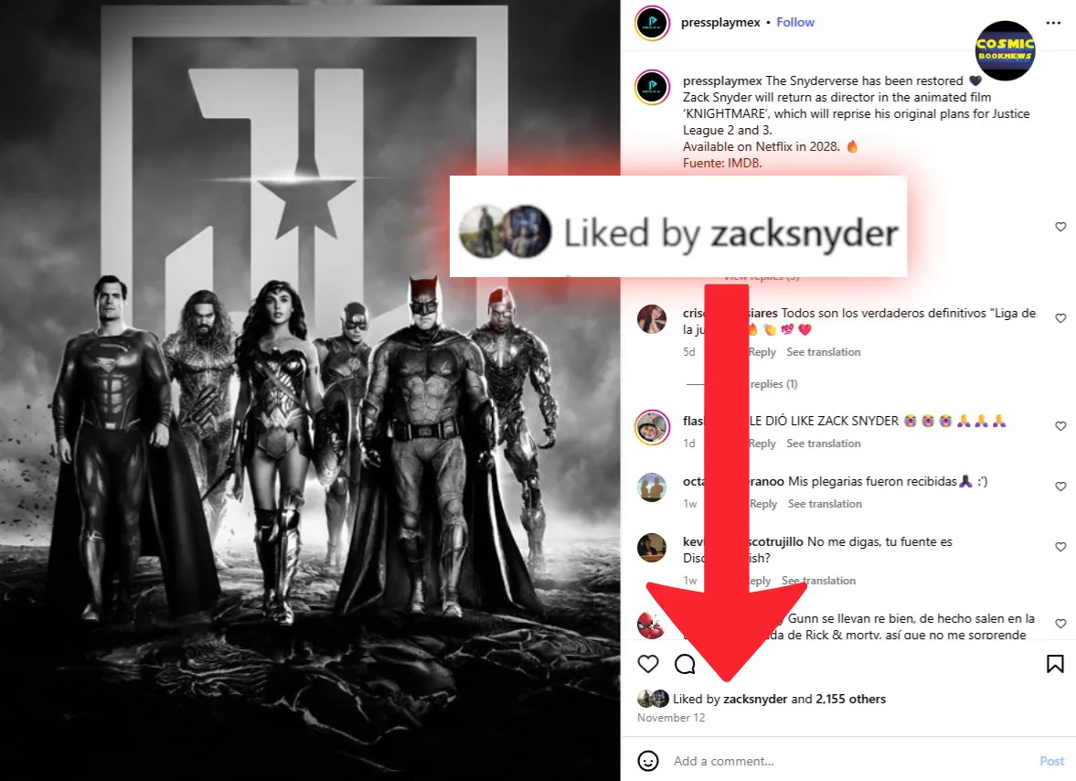Click the avatar beside the 'No me digas' comment
This screenshot has width=1076, height=781.
[x=651, y=548]
